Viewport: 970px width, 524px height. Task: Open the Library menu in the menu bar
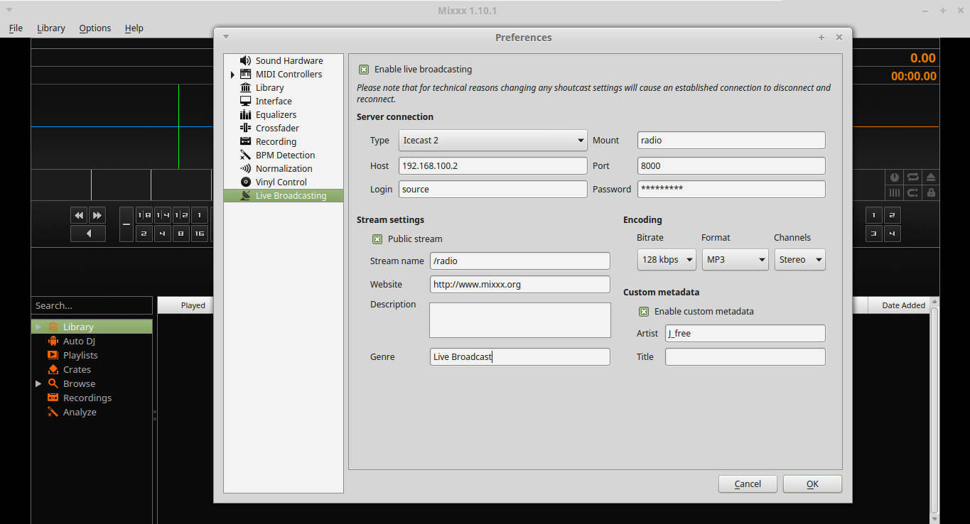(51, 28)
